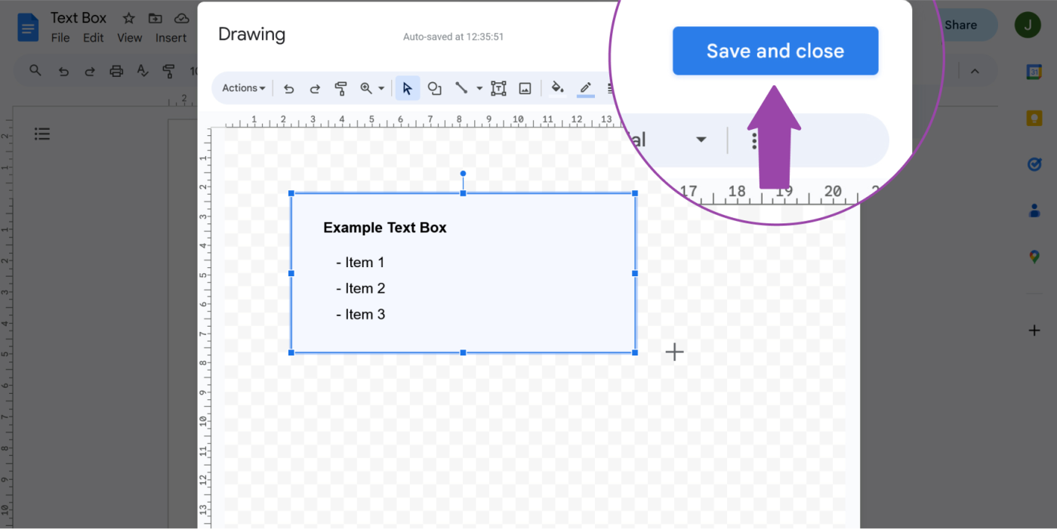Viewport: 1057px width, 529px height.
Task: Select the Text box tool
Action: tap(498, 88)
